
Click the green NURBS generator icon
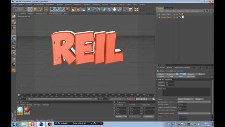[99, 10]
